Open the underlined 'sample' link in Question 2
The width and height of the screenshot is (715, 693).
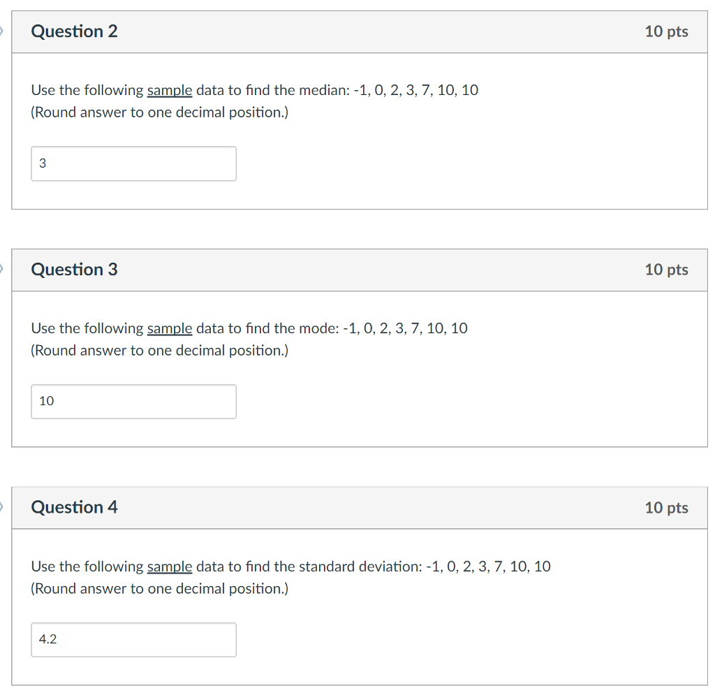[170, 90]
